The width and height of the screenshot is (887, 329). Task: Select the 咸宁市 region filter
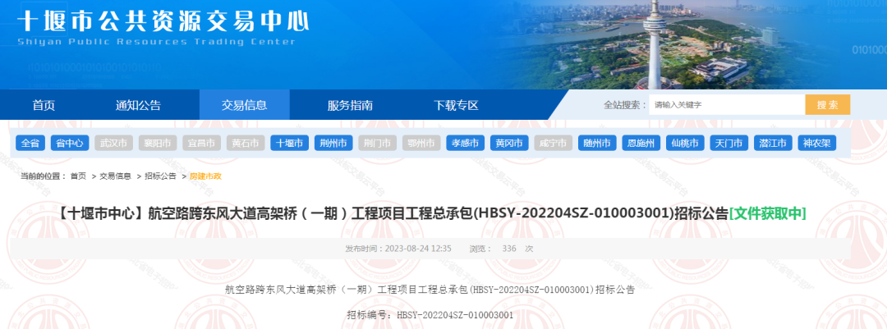coord(554,143)
